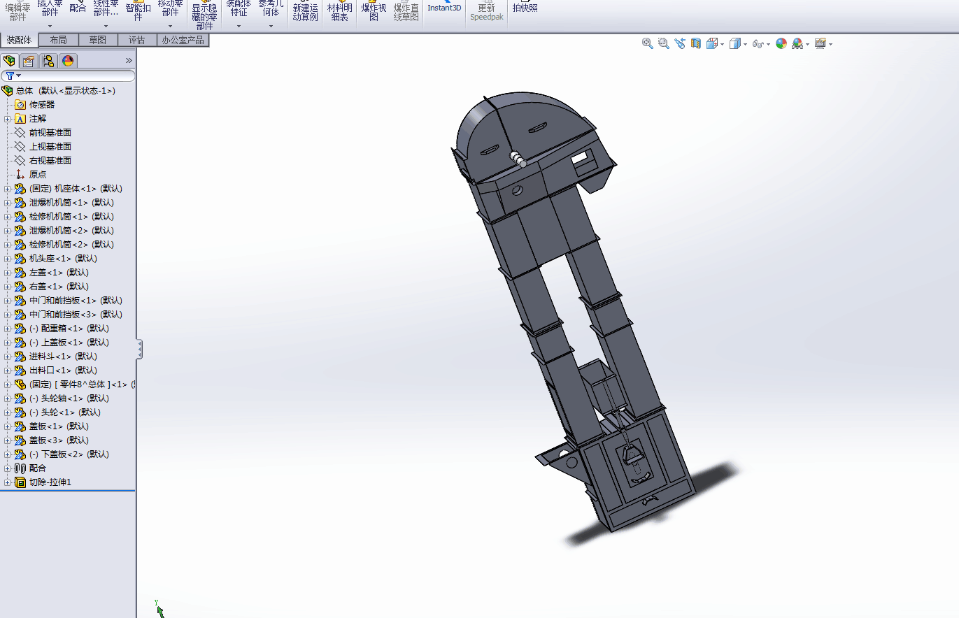959x618 pixels.
Task: Select 进料斗<1> in the tree
Action: [63, 357]
